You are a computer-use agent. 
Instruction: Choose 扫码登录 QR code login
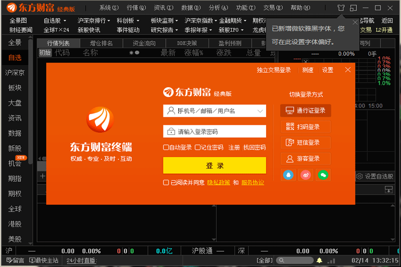(x=306, y=127)
